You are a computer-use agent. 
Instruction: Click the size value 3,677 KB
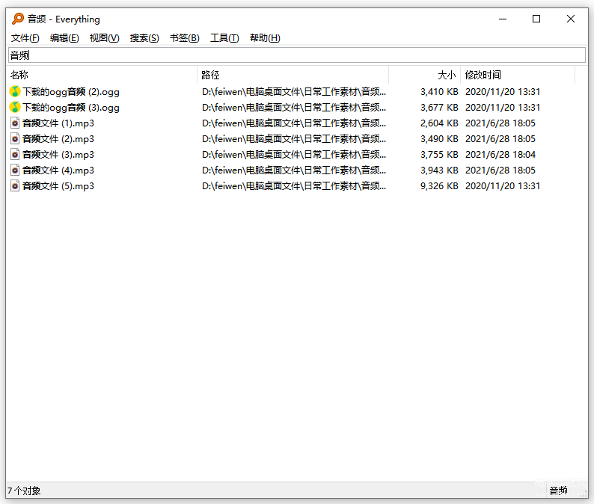pyautogui.click(x=439, y=108)
